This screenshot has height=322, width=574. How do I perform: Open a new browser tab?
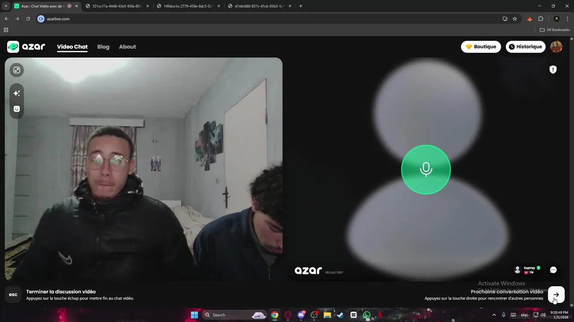pos(300,6)
